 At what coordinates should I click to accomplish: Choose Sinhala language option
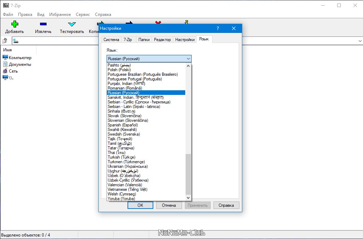click(146, 111)
